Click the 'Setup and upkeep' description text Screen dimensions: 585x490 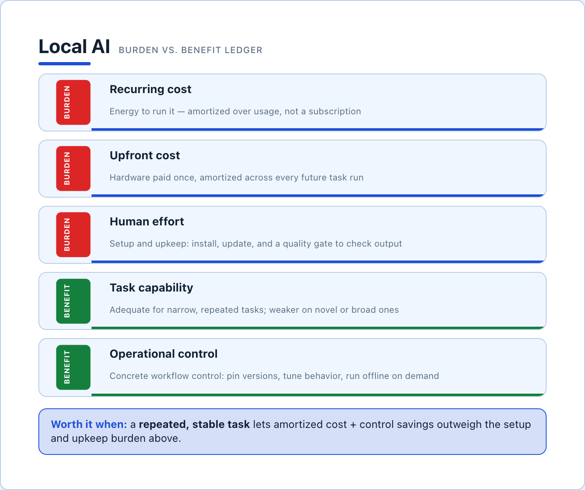(256, 244)
